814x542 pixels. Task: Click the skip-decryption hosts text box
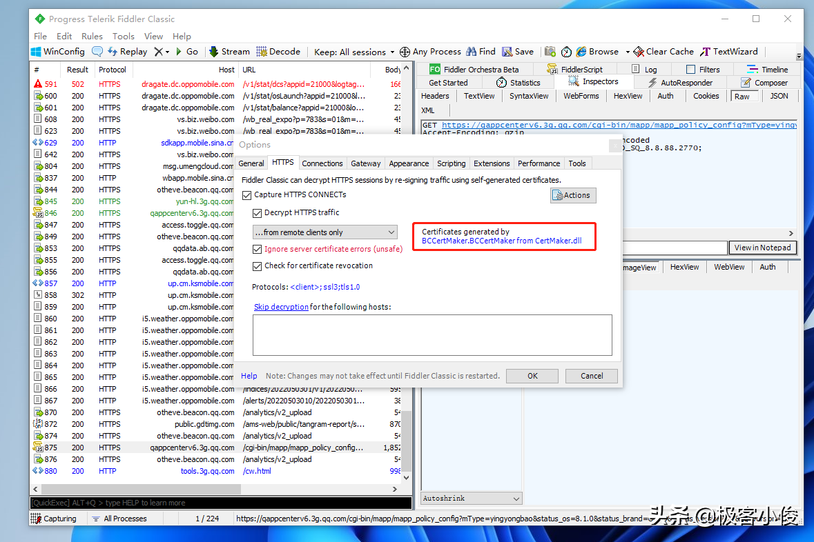432,335
